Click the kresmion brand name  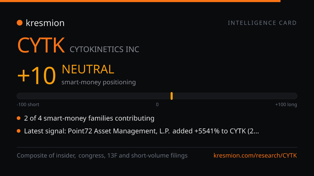click(x=45, y=23)
